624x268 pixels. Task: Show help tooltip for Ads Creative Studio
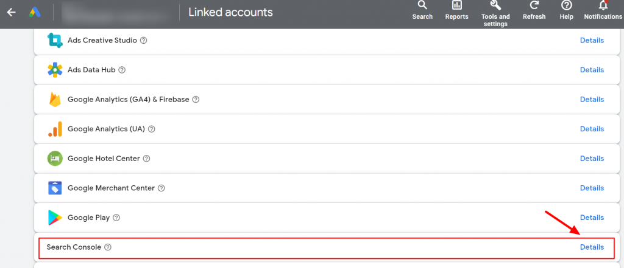pos(144,41)
